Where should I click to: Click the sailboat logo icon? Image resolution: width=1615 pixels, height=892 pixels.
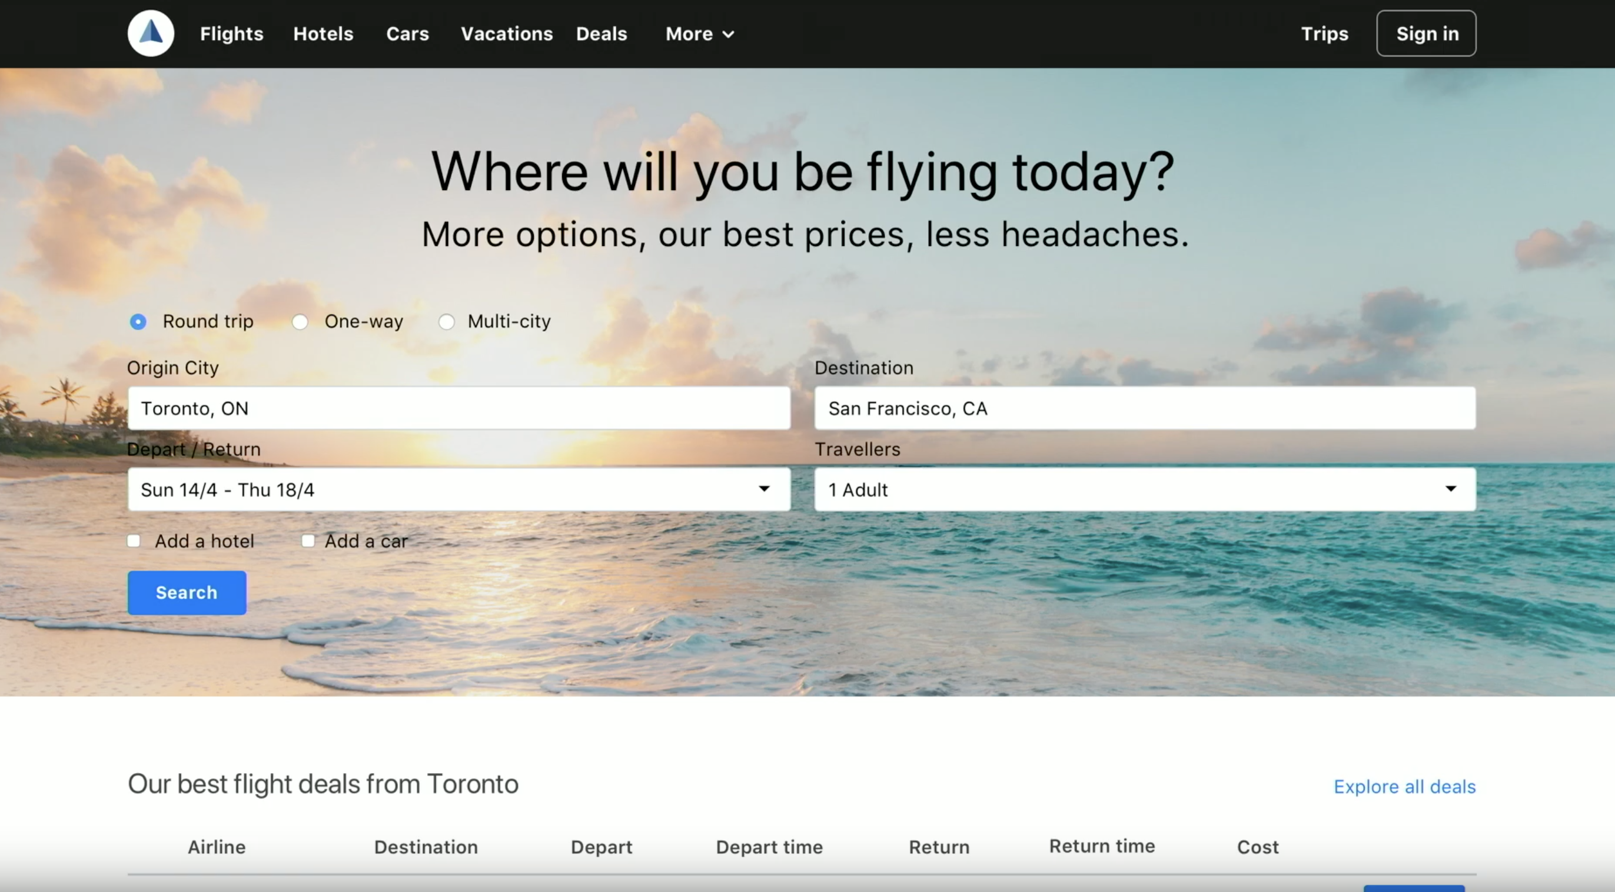pyautogui.click(x=151, y=33)
